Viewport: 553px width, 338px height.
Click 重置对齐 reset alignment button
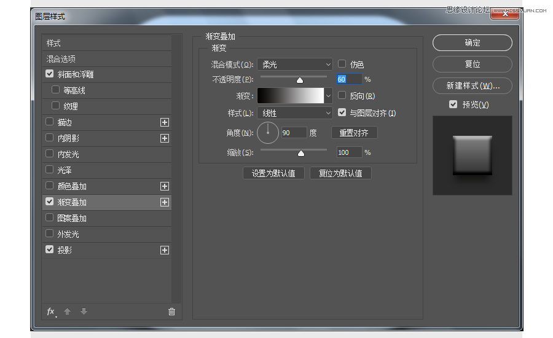(354, 133)
